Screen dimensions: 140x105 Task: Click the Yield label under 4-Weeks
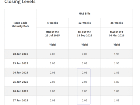pyautogui.click(x=52, y=45)
